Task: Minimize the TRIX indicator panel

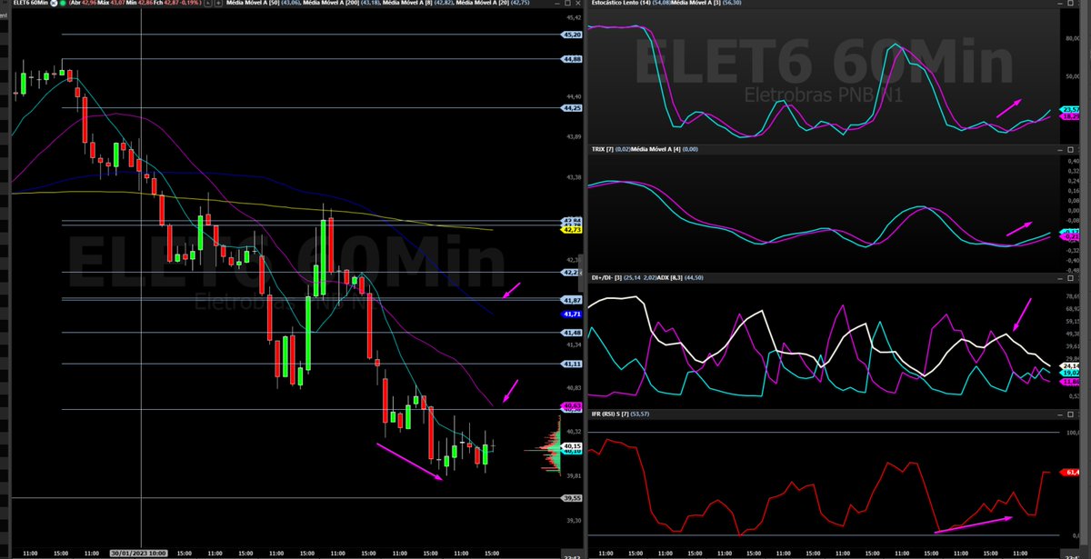Action: 1060,150
